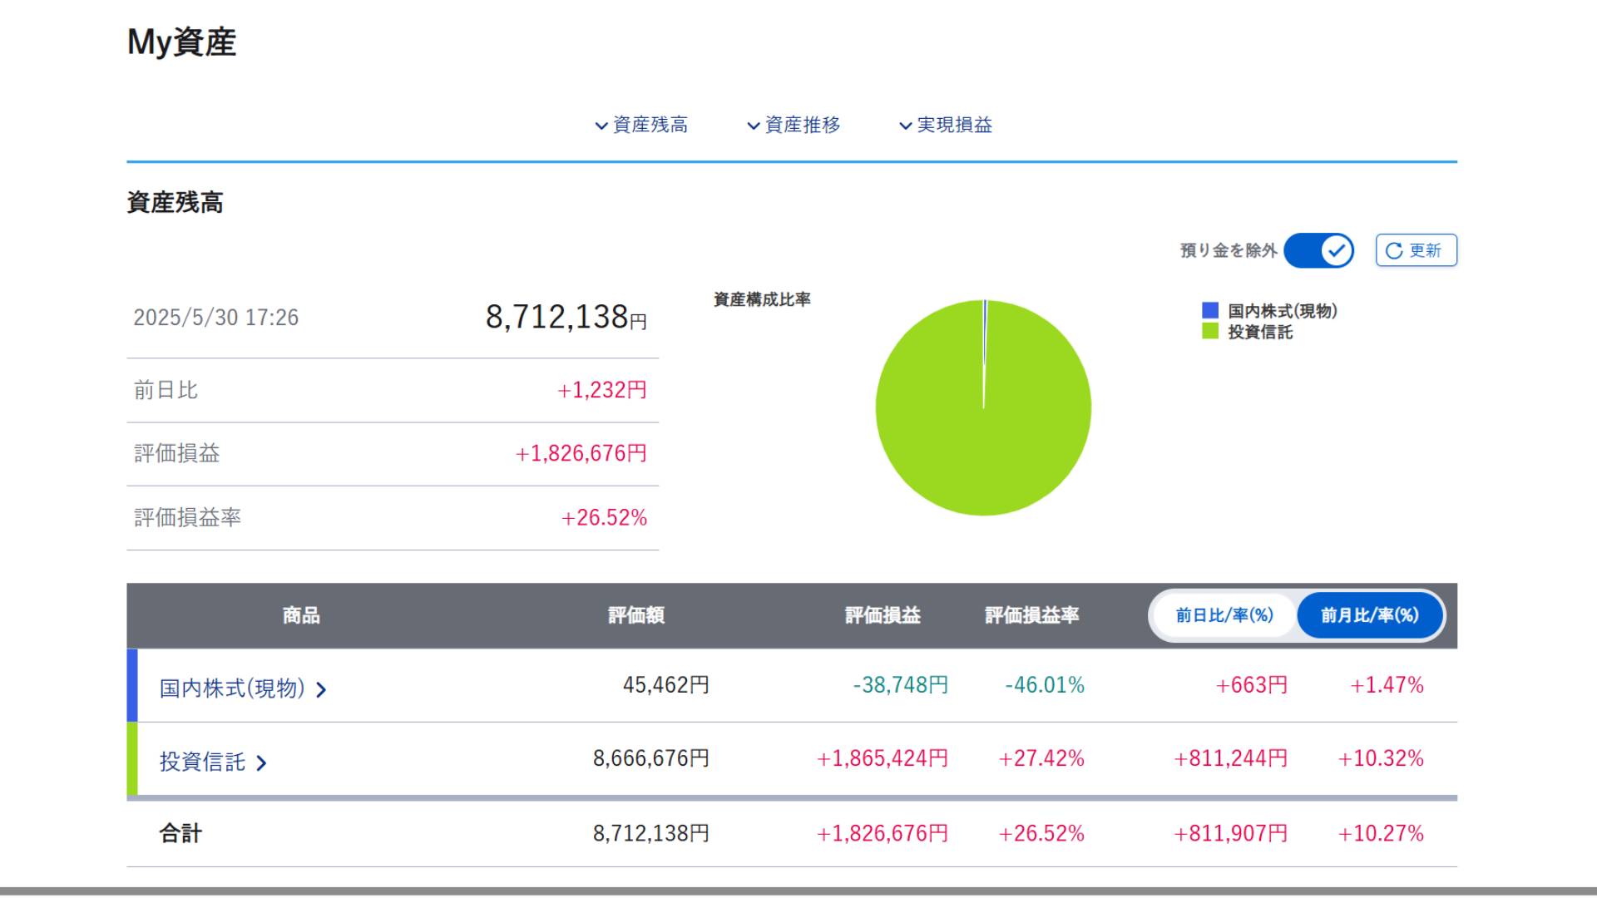Toggle the 預り金を除外 switch
1597x898 pixels.
[1318, 250]
